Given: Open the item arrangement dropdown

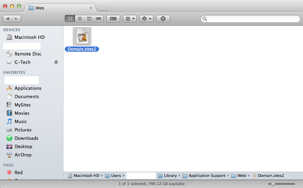Looking at the screenshot, I should 130,19.
